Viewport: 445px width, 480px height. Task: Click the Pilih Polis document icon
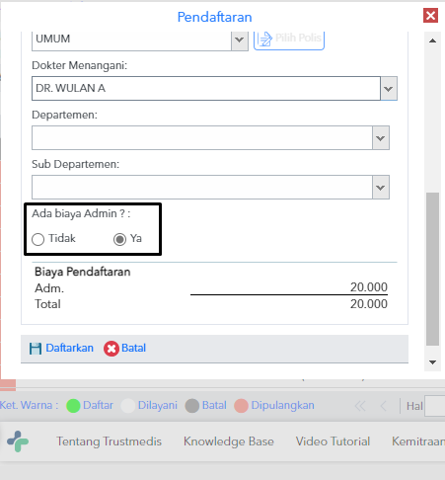pyautogui.click(x=264, y=40)
